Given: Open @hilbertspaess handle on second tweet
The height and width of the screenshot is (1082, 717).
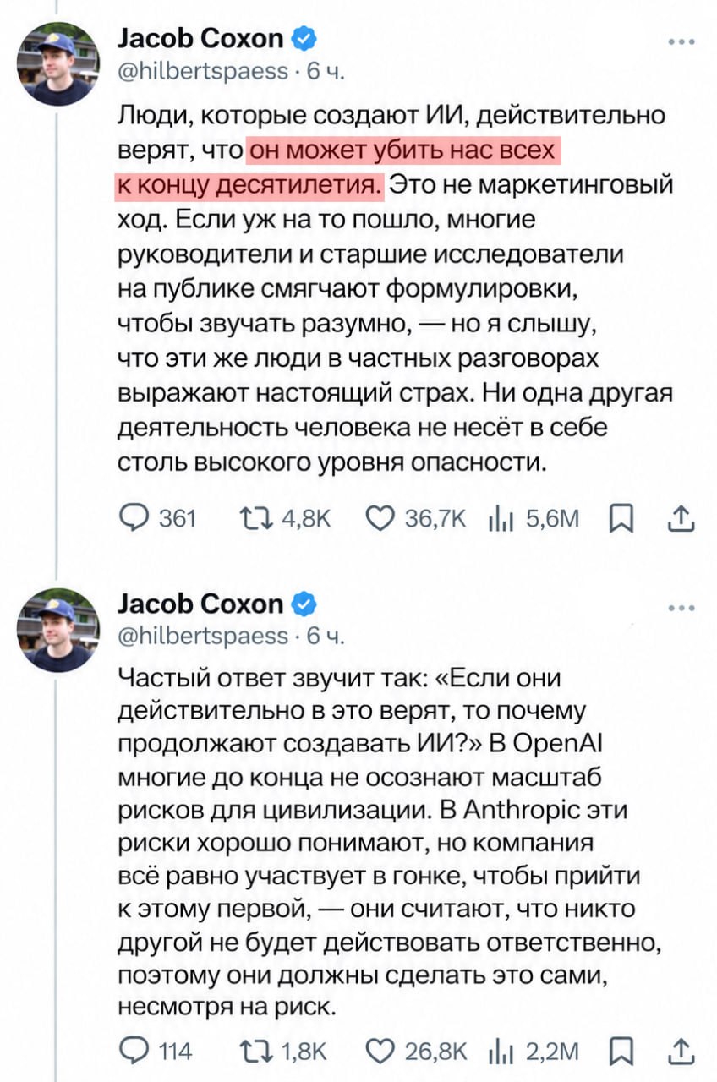Looking at the screenshot, I should point(203,636).
